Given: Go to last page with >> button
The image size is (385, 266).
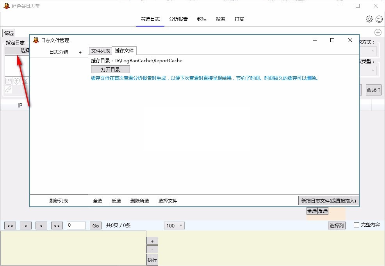Looking at the screenshot, I should pos(57,225).
